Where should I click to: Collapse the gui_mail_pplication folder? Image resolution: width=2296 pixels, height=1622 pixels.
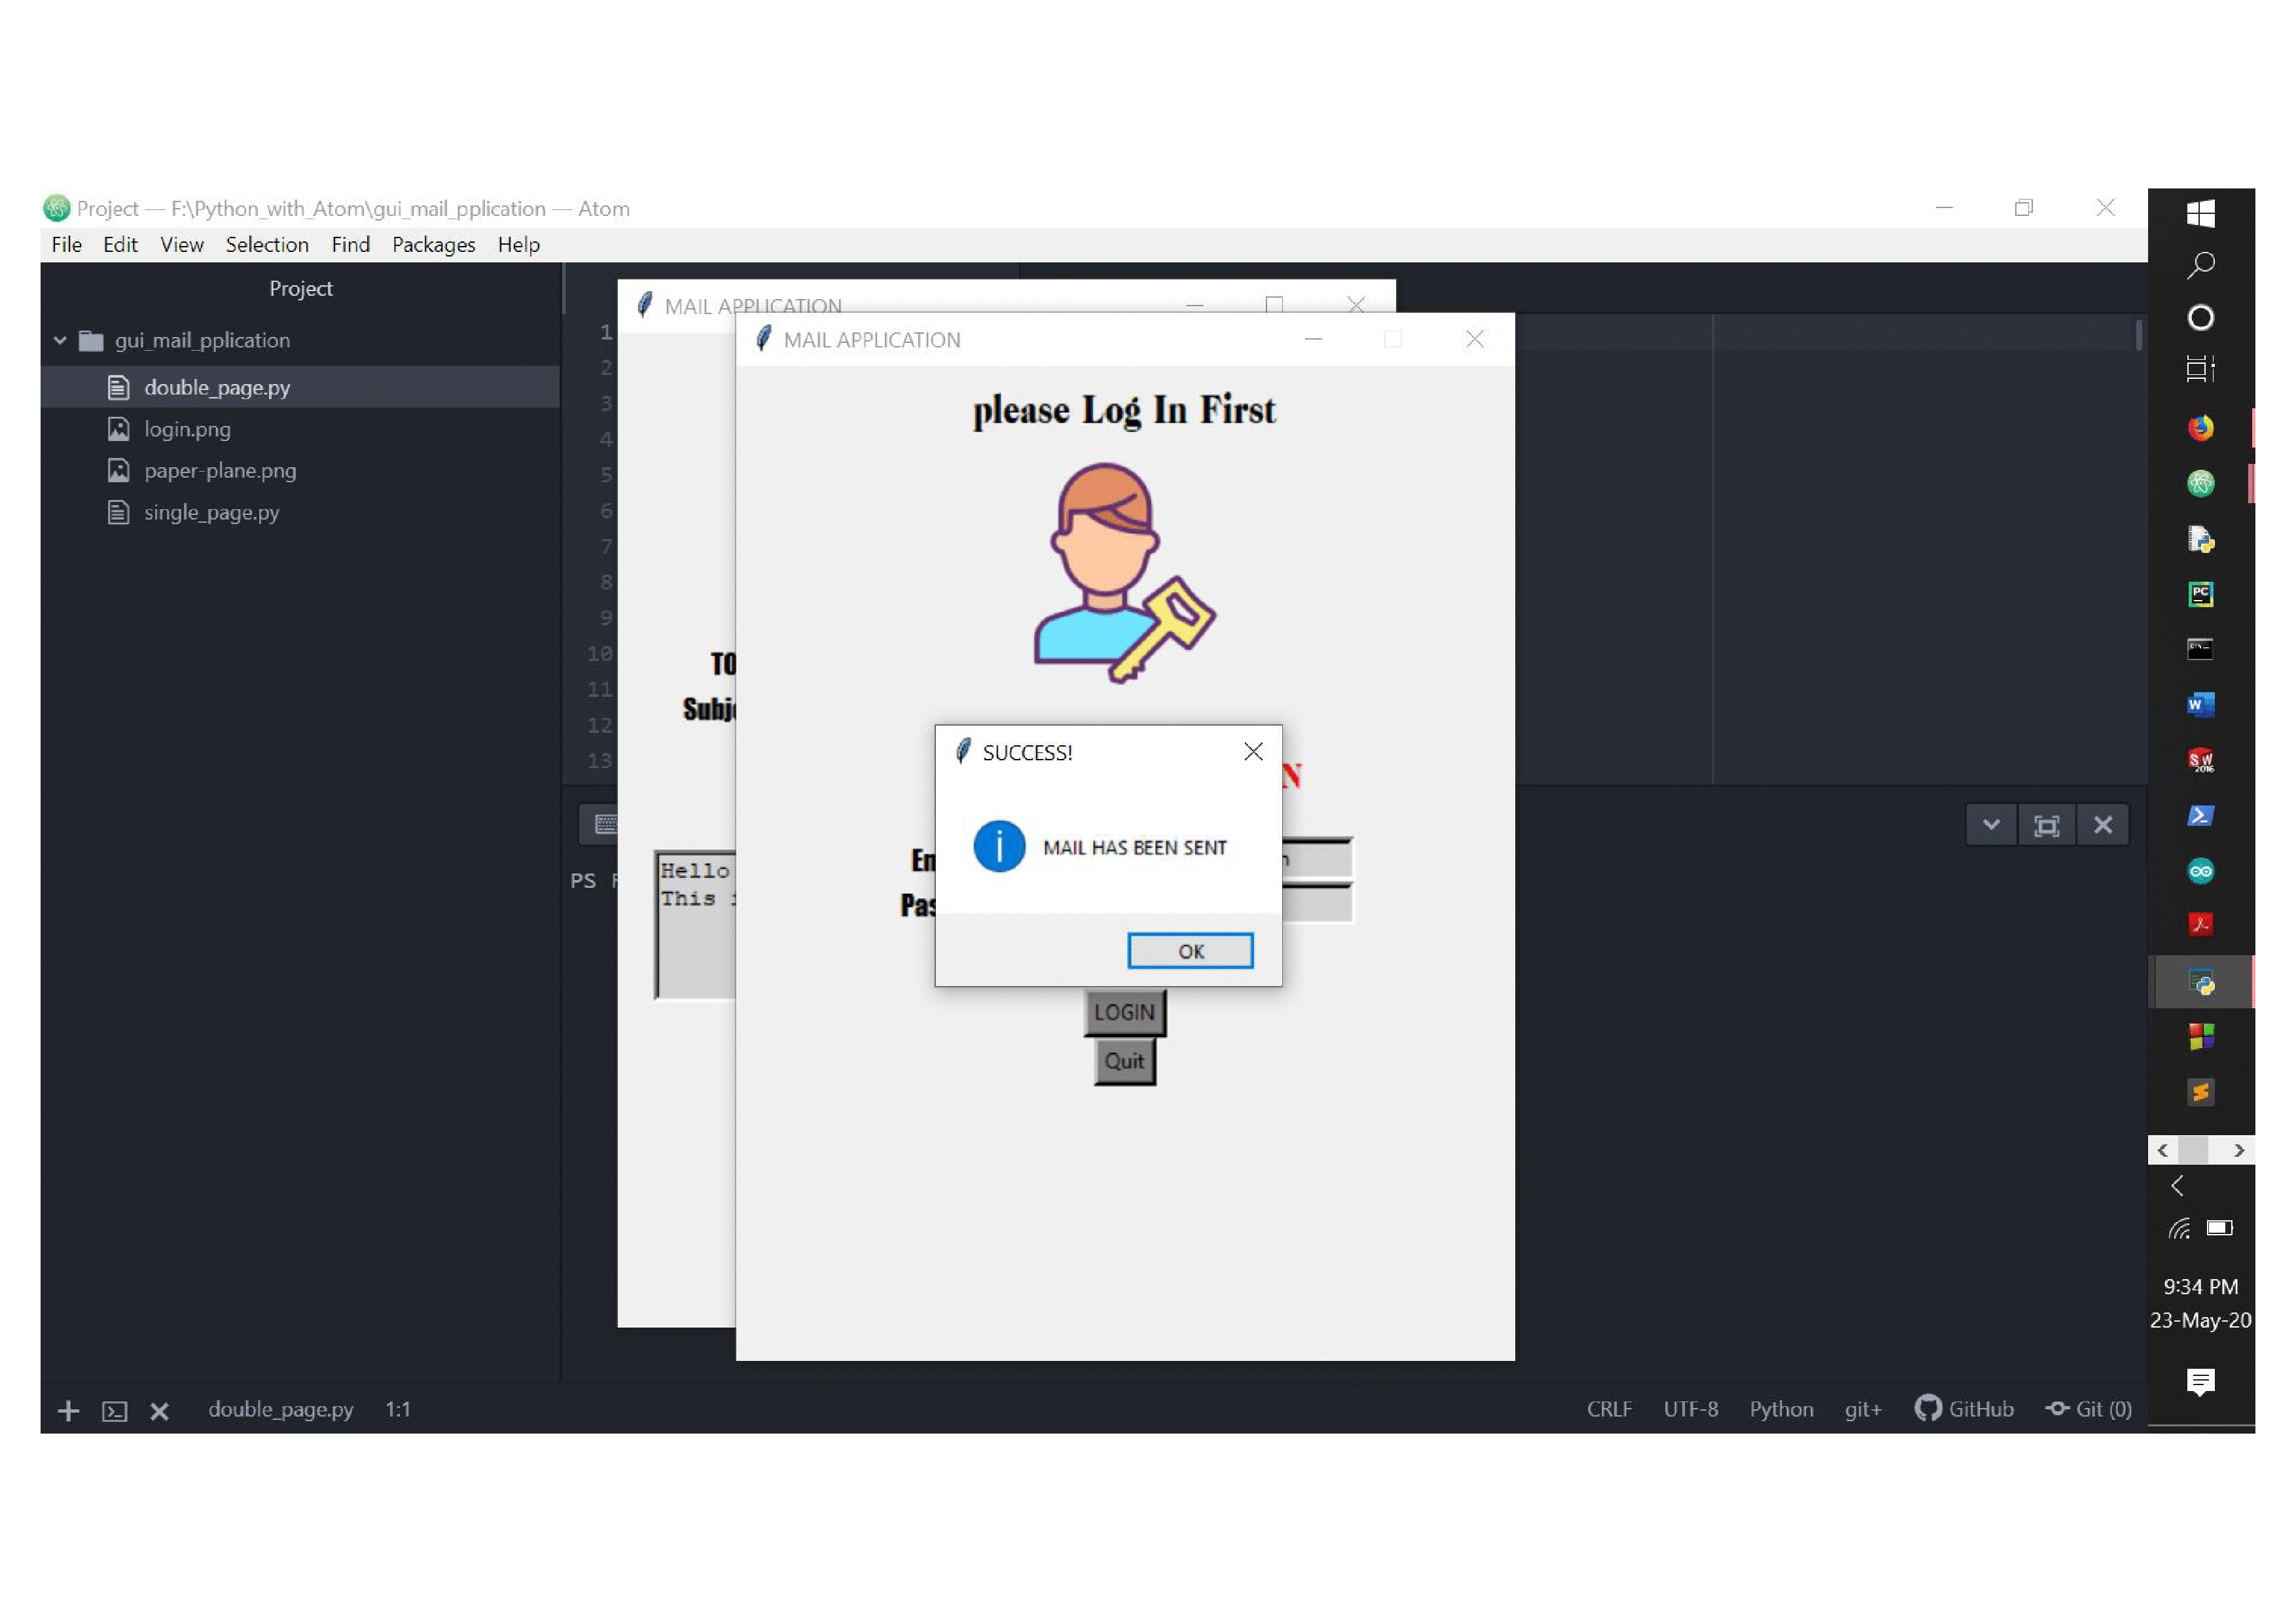pyautogui.click(x=59, y=340)
